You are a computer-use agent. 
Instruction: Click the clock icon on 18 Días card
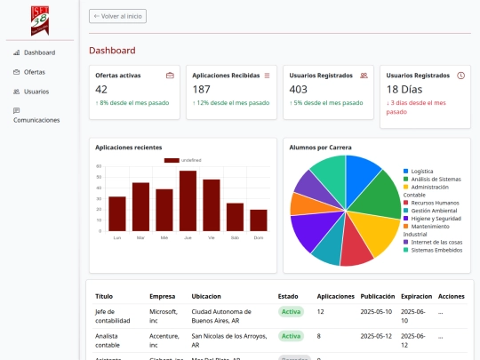460,76
